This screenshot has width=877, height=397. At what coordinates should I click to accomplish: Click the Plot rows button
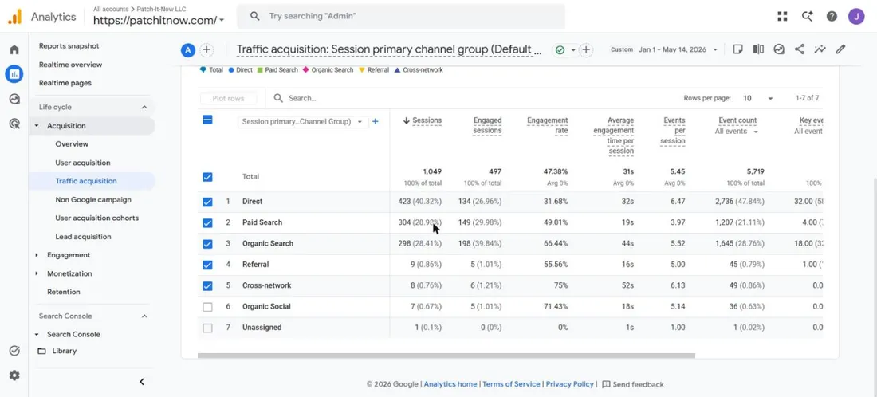click(228, 98)
